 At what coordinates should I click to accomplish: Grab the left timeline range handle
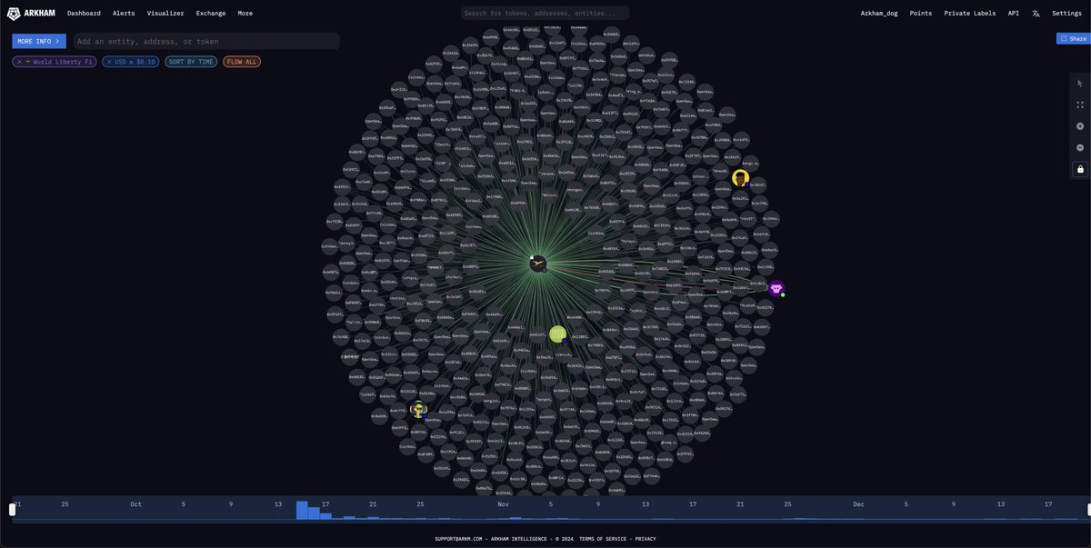[12, 510]
